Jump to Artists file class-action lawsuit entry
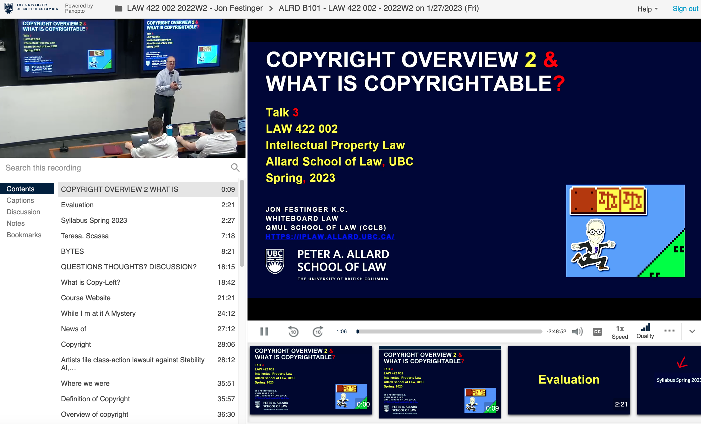 pyautogui.click(x=148, y=364)
